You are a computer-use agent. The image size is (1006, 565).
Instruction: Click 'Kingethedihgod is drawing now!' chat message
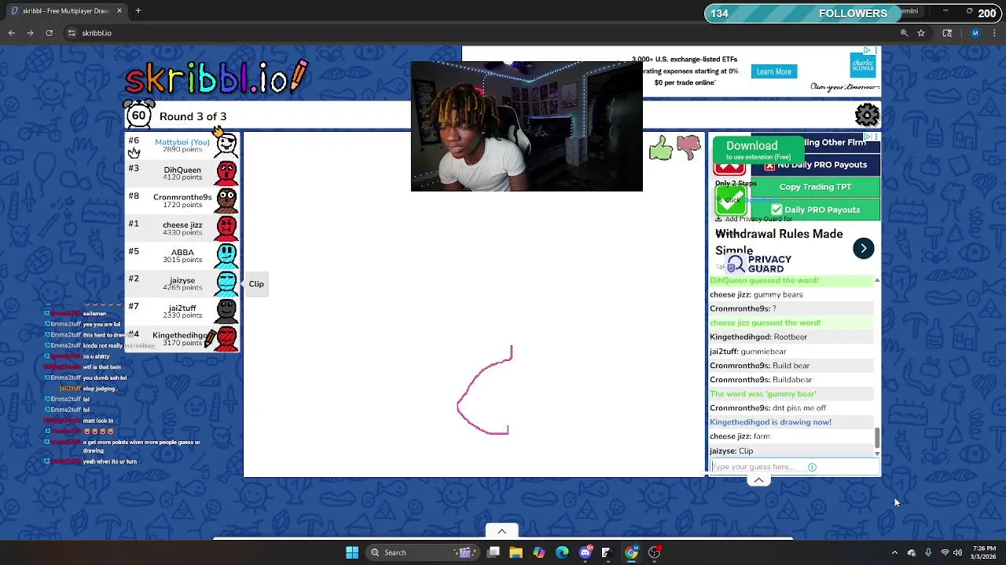click(770, 422)
